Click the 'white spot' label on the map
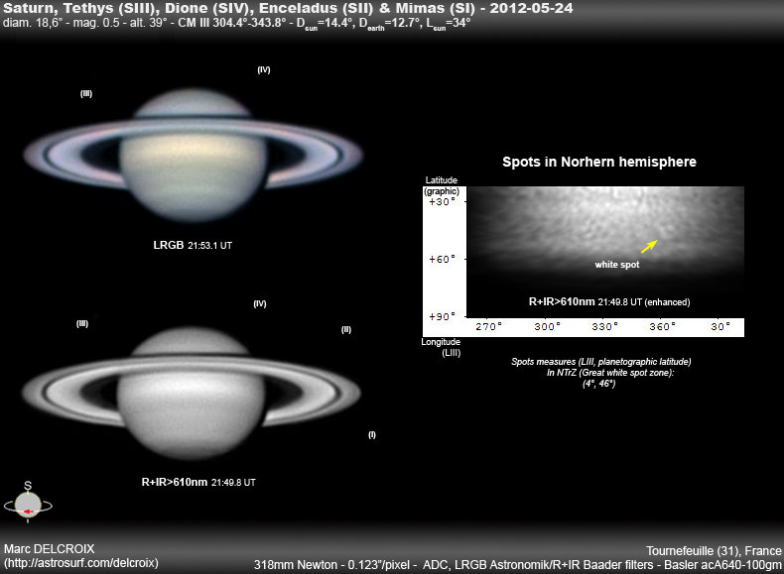Screen dimensions: 784x574 (617, 265)
